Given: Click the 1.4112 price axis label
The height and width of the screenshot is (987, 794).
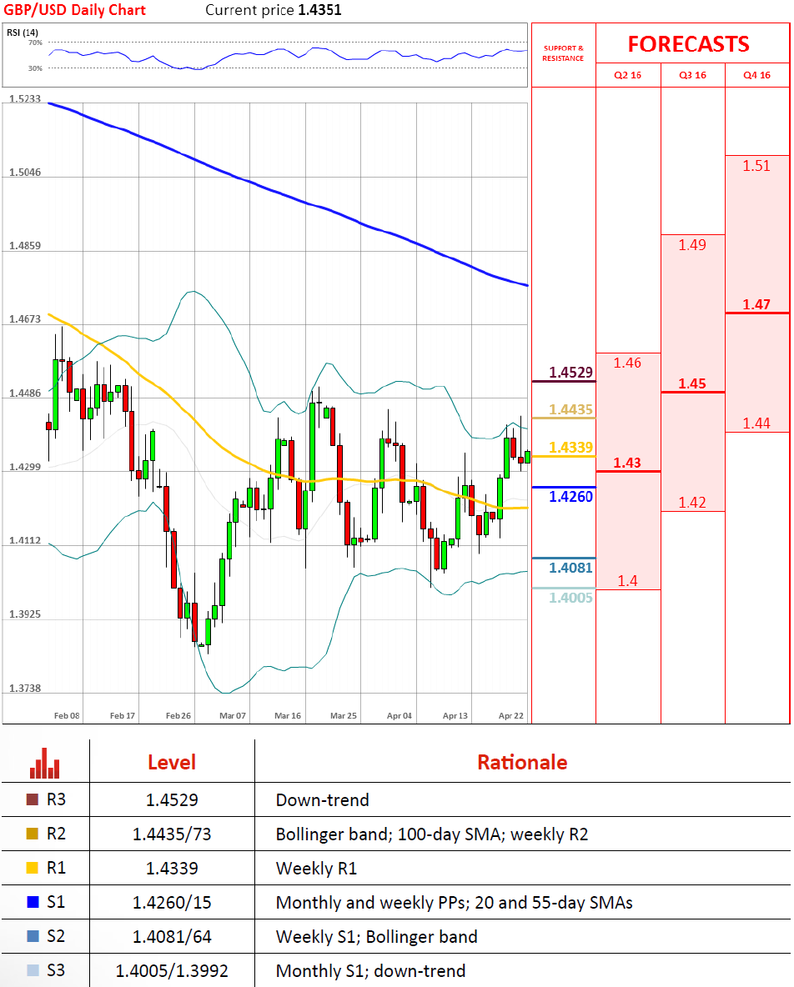Looking at the screenshot, I should 24,540.
